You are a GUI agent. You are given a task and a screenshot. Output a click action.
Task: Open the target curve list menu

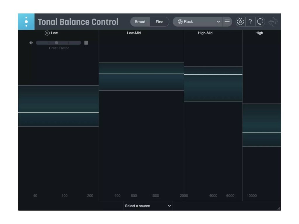click(227, 22)
